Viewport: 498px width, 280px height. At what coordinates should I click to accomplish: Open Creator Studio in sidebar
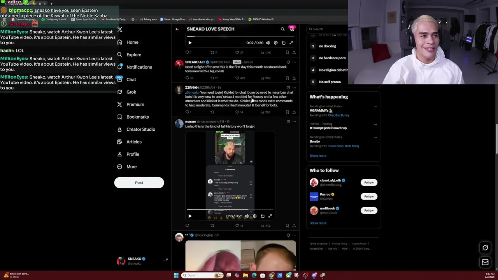coord(136,129)
